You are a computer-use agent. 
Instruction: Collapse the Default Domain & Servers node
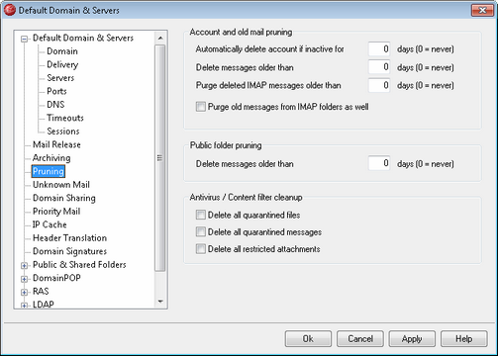click(24, 39)
